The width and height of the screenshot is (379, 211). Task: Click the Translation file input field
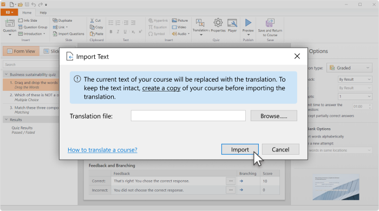(188, 116)
